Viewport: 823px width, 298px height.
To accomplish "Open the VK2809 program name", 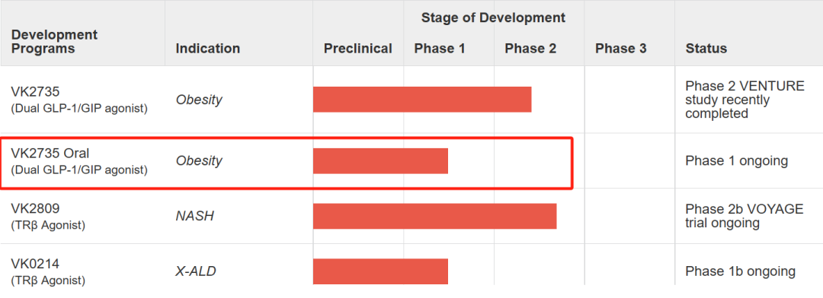I will pyautogui.click(x=35, y=209).
